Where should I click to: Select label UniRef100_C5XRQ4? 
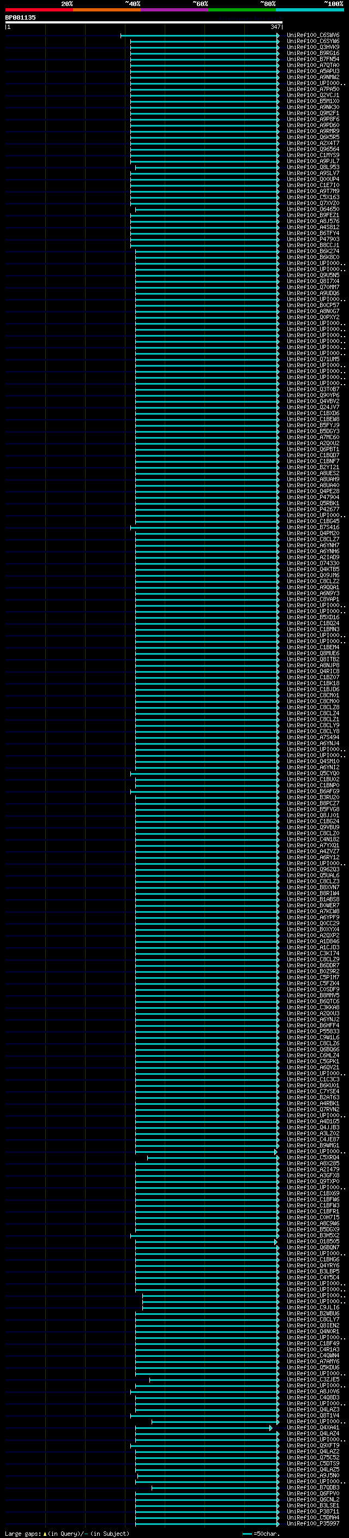click(x=312, y=1157)
